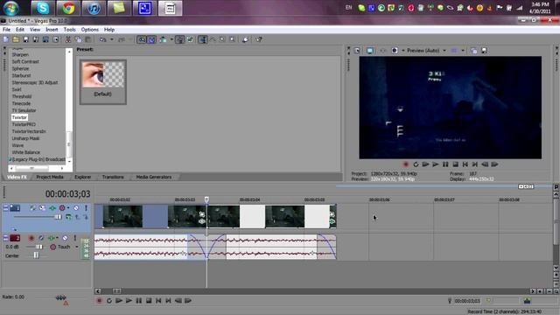Copy snapshot to clipboard in preview toolbar
560x315 pixels.
click(474, 51)
